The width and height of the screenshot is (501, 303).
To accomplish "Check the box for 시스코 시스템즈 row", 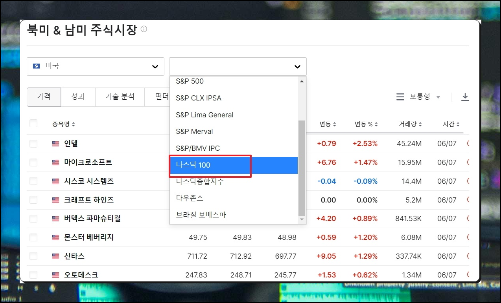I will click(x=33, y=181).
